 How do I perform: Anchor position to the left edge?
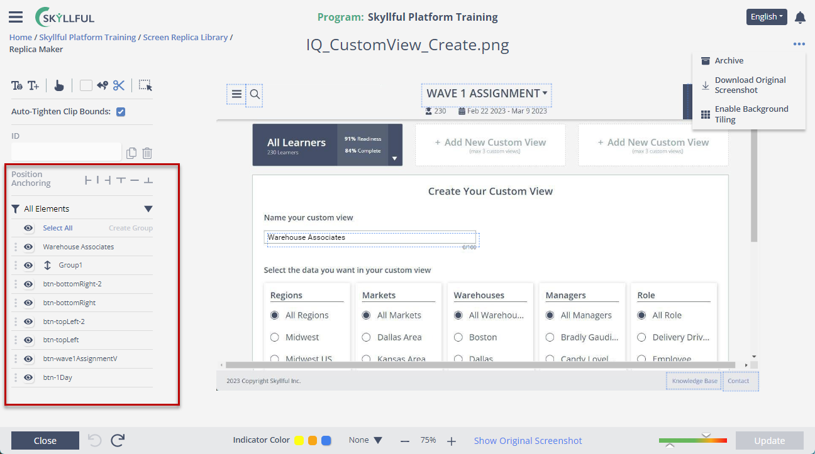(x=87, y=180)
